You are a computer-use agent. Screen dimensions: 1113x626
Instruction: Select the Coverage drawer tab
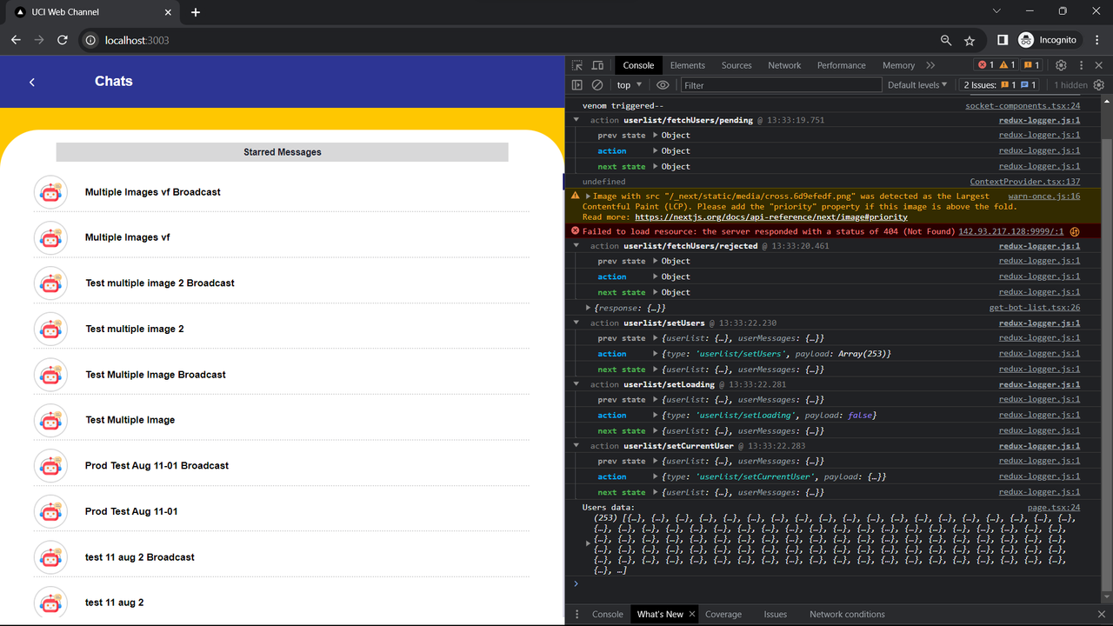click(x=723, y=614)
